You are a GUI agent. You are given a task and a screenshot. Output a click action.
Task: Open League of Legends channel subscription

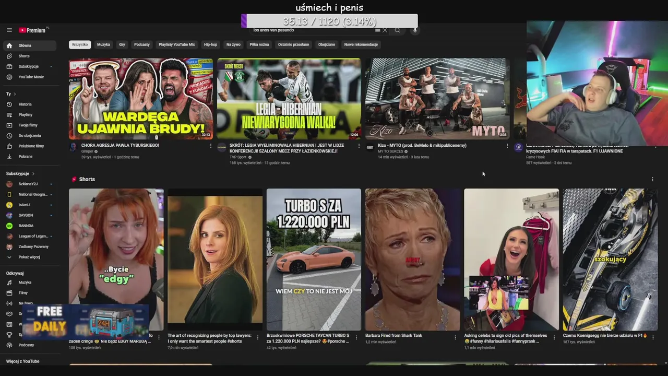(30, 236)
